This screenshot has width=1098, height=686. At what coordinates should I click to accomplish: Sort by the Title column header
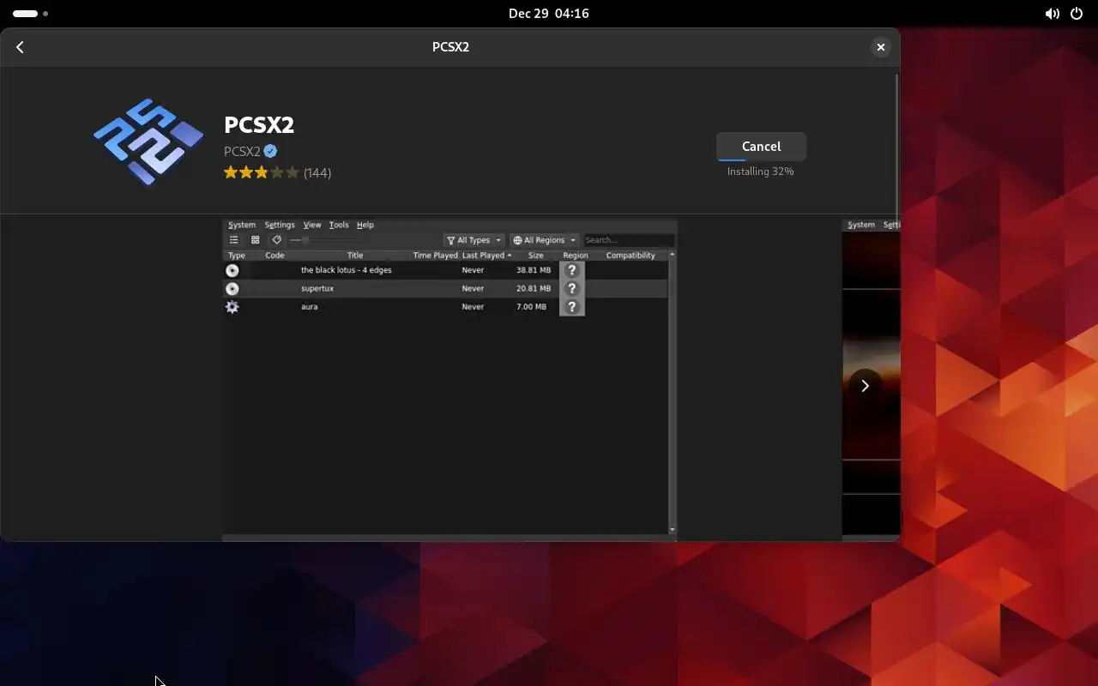(355, 256)
